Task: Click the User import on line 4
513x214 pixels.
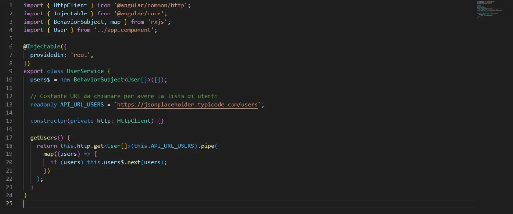Action: [x=60, y=30]
